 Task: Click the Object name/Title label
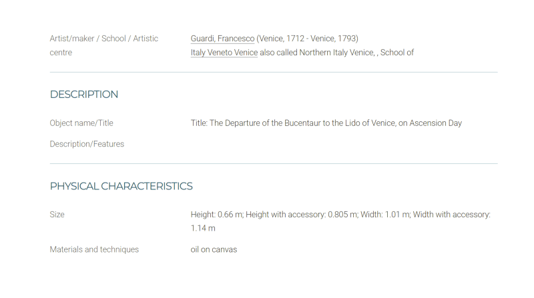click(x=81, y=123)
